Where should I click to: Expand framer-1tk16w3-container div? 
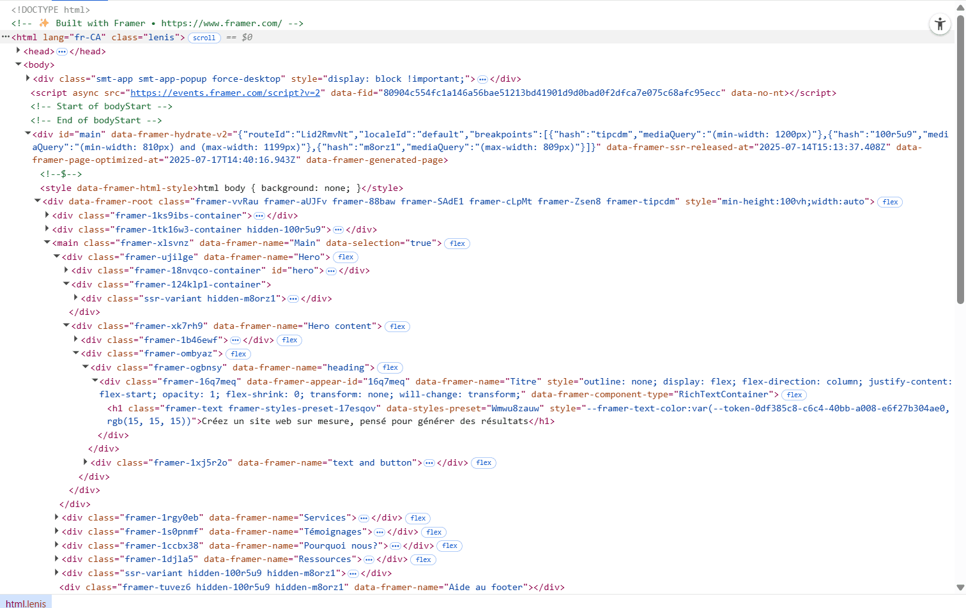coord(47,229)
